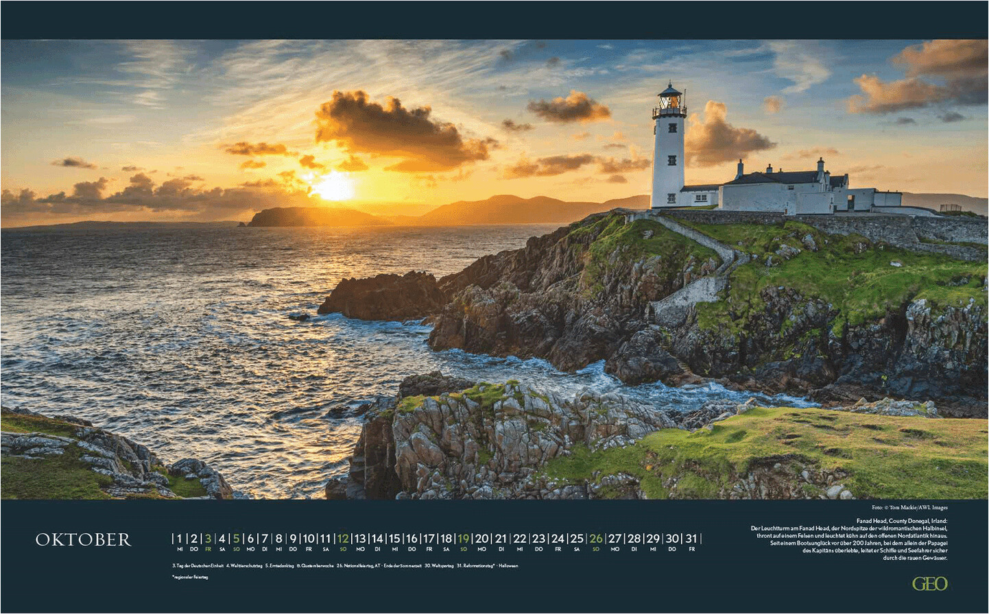Image resolution: width=989 pixels, height=614 pixels.
Task: Choose date 15 on the calendar row
Action: [394, 539]
